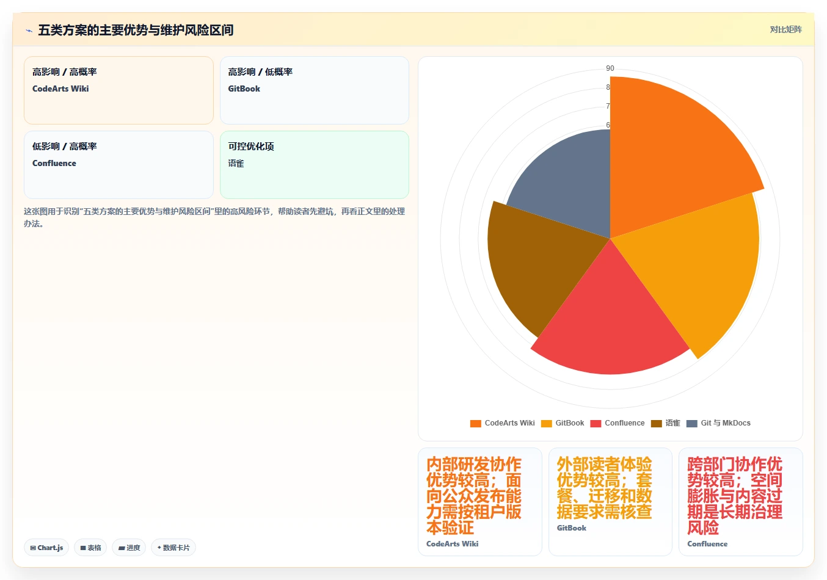Click the description paragraph starting 这张图用于识别
This screenshot has height=580, width=827.
click(x=214, y=217)
